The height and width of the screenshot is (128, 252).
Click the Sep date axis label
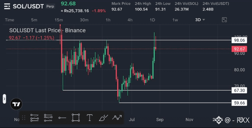[160, 120]
